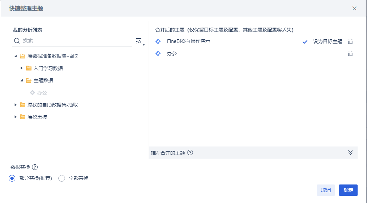Image resolution: width=367 pixels, height=203 pixels.
Task: Expand 入门学习数据 folder
Action: click(x=21, y=68)
